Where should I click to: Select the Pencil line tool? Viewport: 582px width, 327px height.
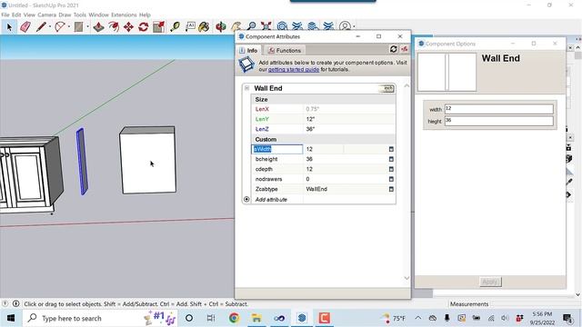(41, 27)
